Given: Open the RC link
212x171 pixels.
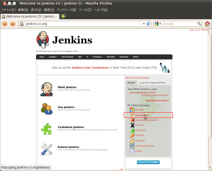Looking at the screenshot, I should pos(167,95).
